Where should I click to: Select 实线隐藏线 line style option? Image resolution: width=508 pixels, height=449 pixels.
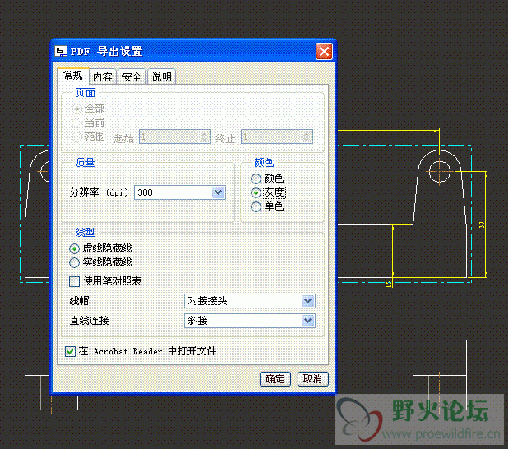pyautogui.click(x=74, y=262)
